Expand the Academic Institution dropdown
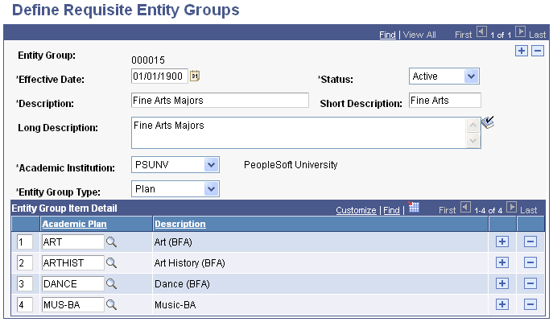This screenshot has width=553, height=322. [x=211, y=165]
